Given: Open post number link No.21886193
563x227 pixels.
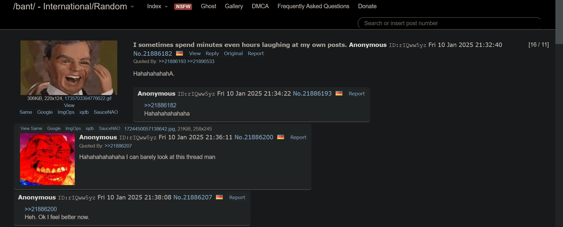Looking at the screenshot, I should click(x=312, y=94).
